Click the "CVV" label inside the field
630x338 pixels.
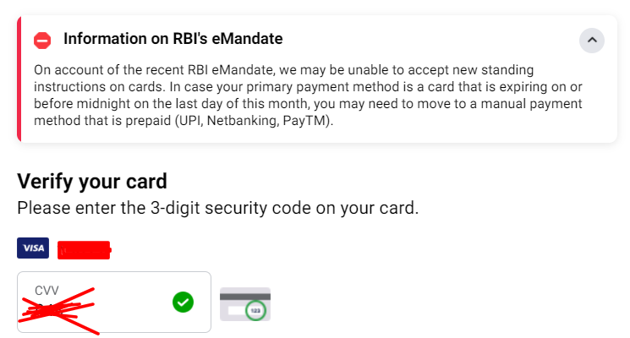point(47,290)
